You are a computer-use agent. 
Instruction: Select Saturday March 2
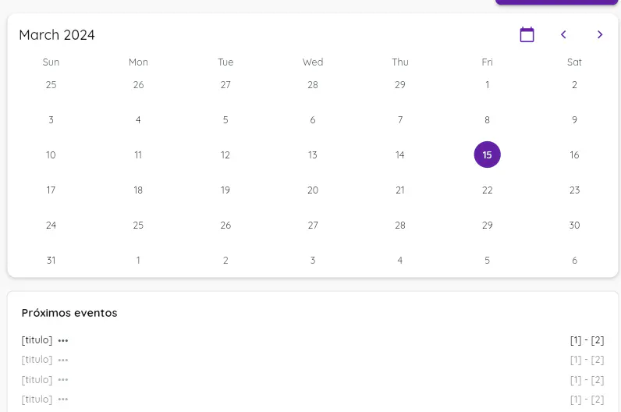point(574,85)
